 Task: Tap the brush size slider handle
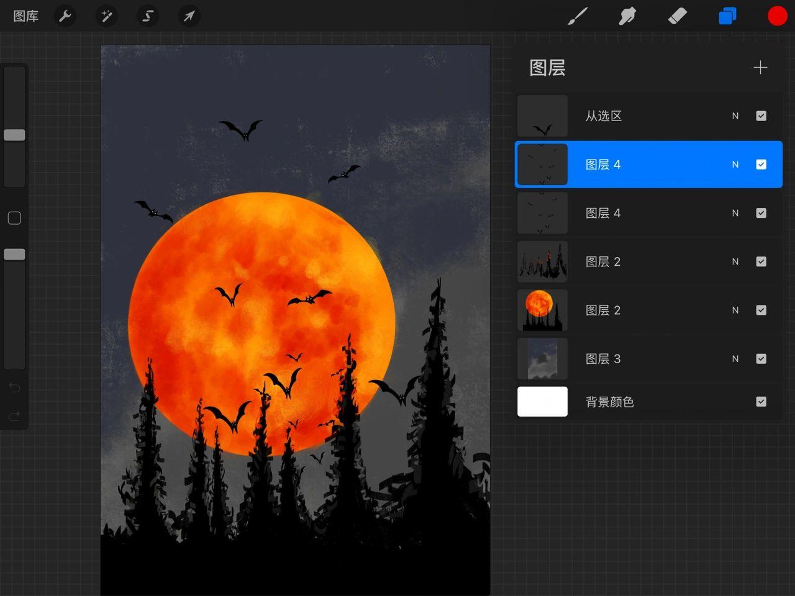[x=14, y=135]
